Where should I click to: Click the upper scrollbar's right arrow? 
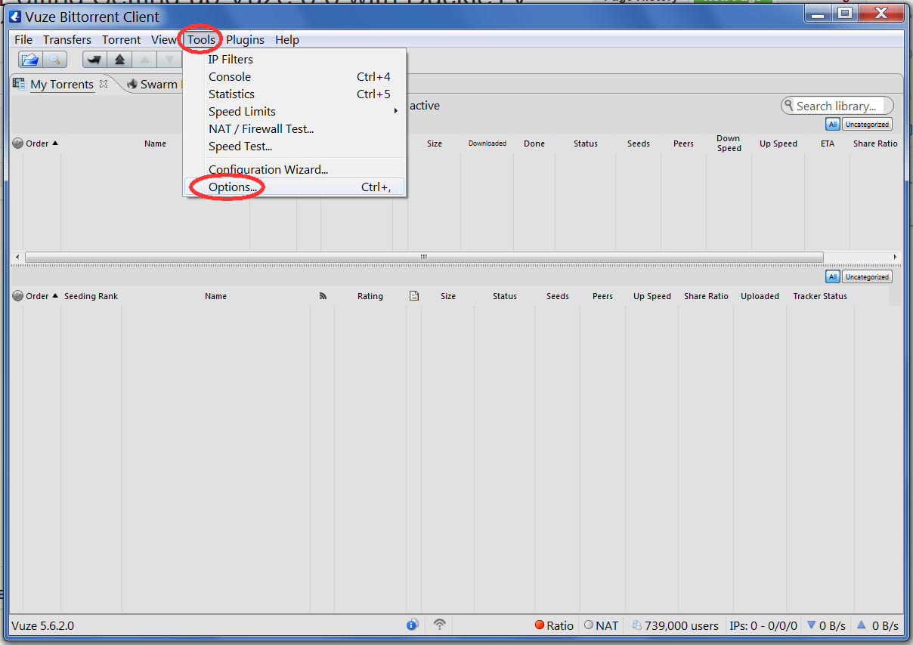coord(895,257)
